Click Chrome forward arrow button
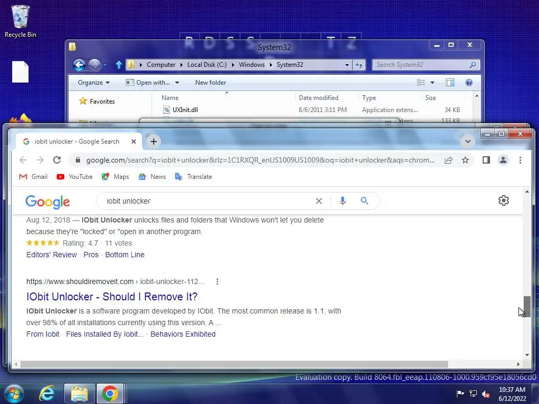Screen dimensions: 539x404 tap(40, 160)
